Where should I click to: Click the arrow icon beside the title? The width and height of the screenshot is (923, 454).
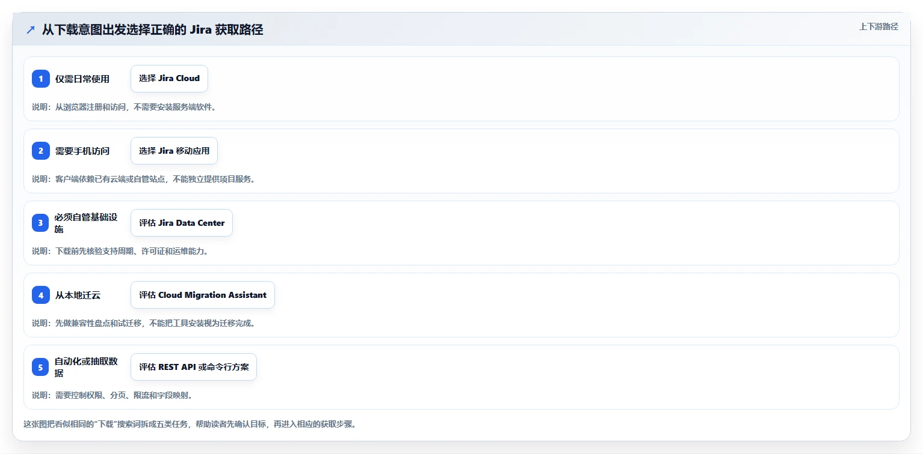coord(31,30)
